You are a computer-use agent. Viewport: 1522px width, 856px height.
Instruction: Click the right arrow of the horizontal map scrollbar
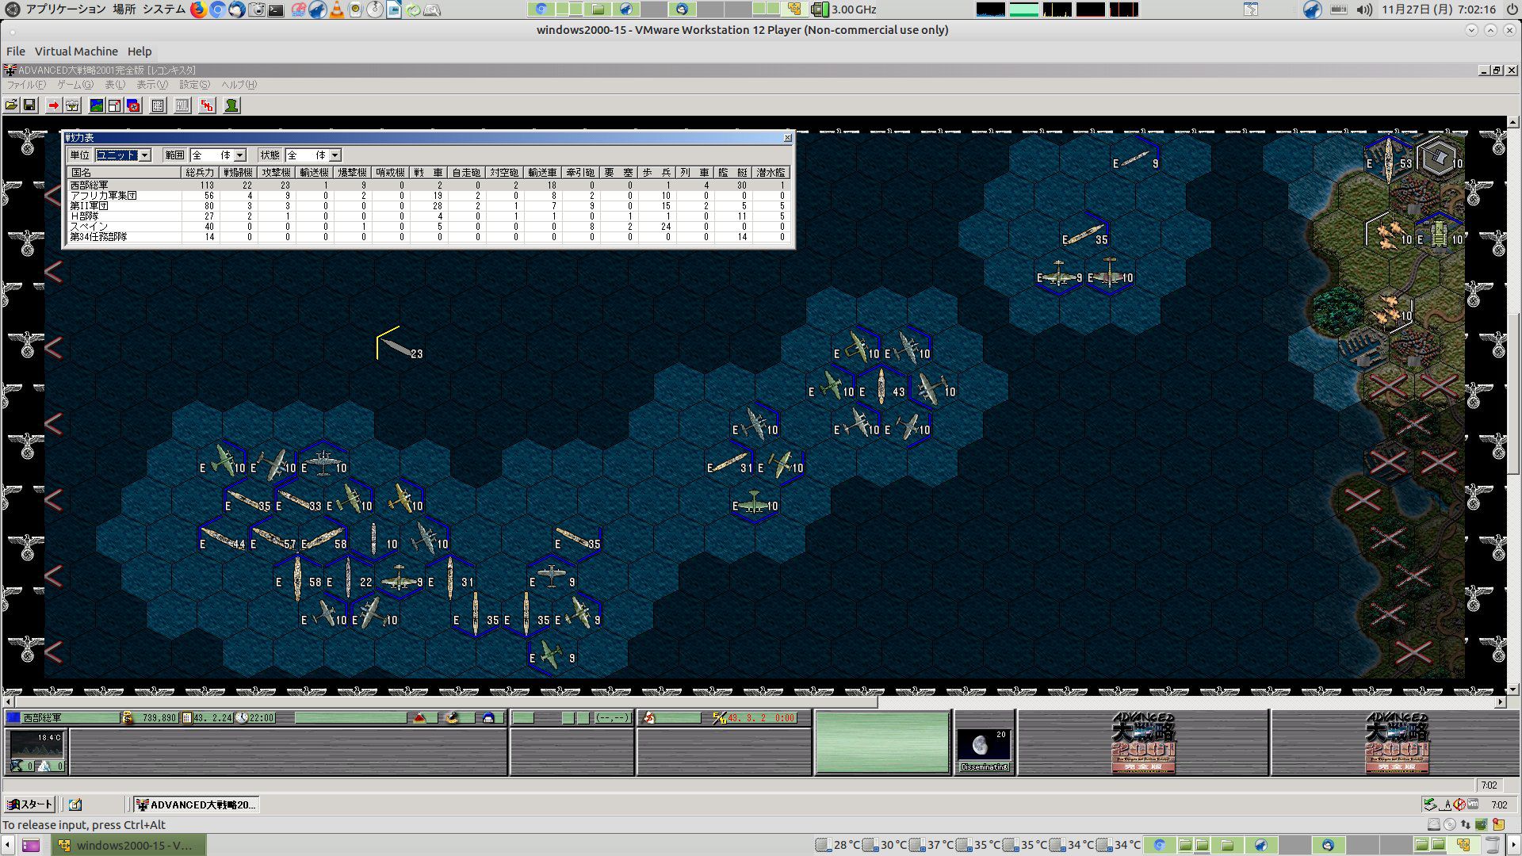point(1501,702)
